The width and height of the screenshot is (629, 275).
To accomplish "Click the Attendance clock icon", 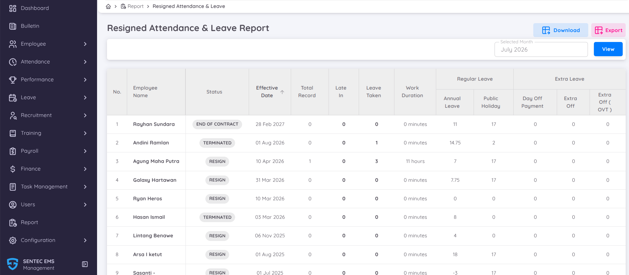I will 13,62.
